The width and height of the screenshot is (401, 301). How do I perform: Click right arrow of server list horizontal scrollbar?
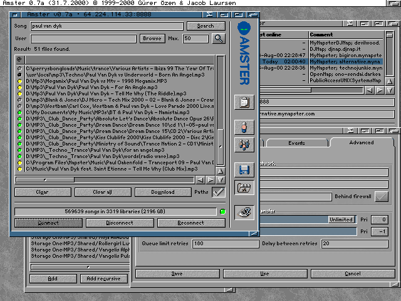378,90
